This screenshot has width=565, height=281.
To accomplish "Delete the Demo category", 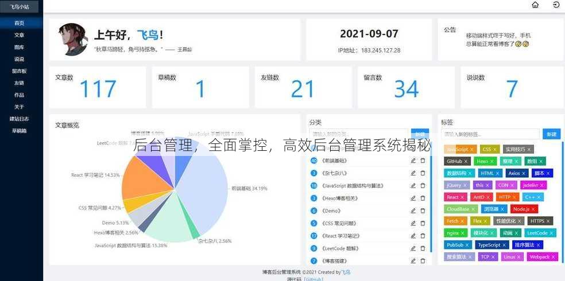I will [423, 211].
